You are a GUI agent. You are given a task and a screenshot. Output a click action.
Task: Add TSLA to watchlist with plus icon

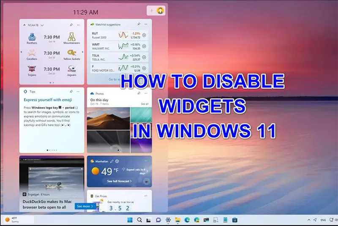(144, 57)
